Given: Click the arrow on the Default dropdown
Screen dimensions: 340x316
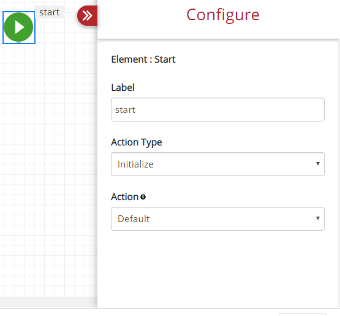Looking at the screenshot, I should (318, 218).
